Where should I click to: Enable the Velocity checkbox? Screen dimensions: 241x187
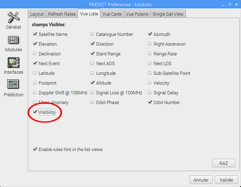pyautogui.click(x=149, y=83)
